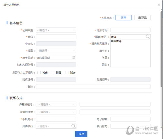Screen dimensions: 163x139
Task: Close the 境外人员信息 dialog
Action: pos(159,5)
